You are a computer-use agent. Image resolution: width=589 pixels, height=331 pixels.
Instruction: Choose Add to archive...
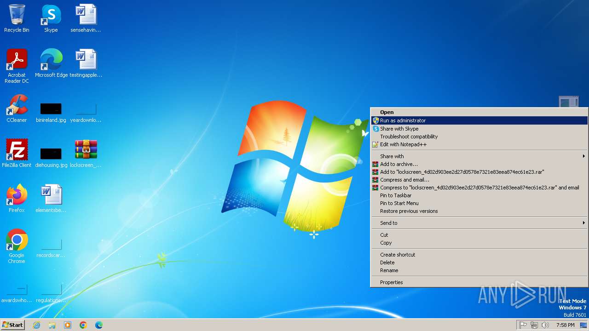pyautogui.click(x=479, y=164)
